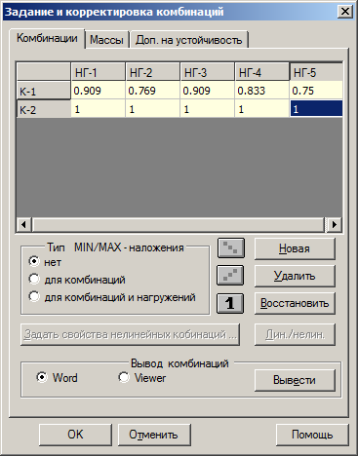The image size is (358, 456).
Task: Click К-1 cell under НГ-1 with 0.909
Action: click(x=98, y=91)
